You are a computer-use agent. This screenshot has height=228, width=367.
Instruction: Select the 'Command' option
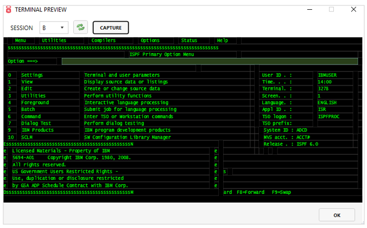[31, 116]
